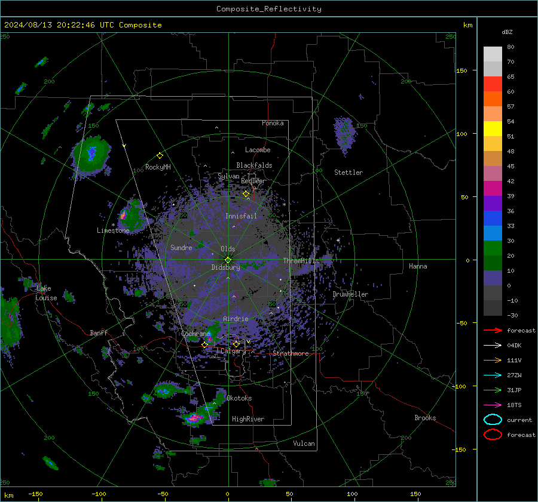Click the white plus marker east of ThreeHills
538x502 pixels.
click(x=338, y=240)
